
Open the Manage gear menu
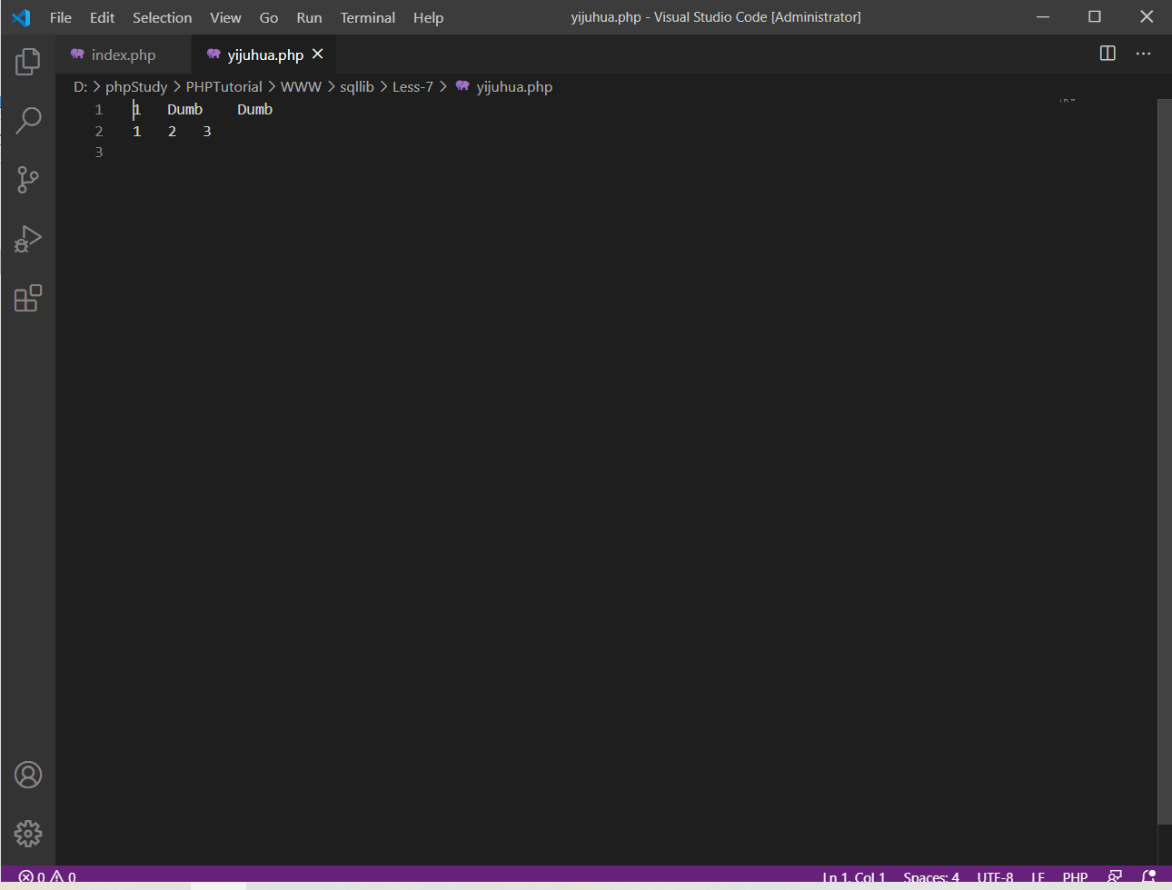[x=28, y=833]
